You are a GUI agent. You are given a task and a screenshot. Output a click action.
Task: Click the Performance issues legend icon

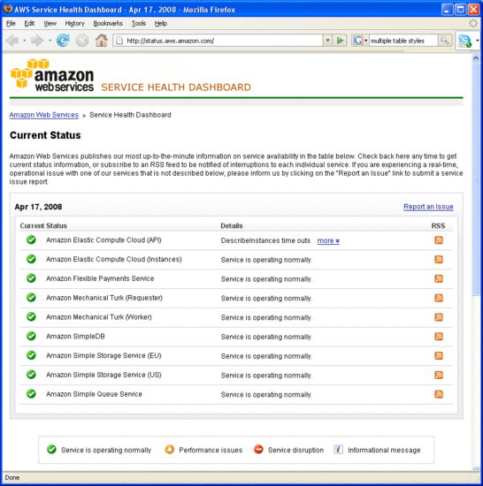click(169, 449)
